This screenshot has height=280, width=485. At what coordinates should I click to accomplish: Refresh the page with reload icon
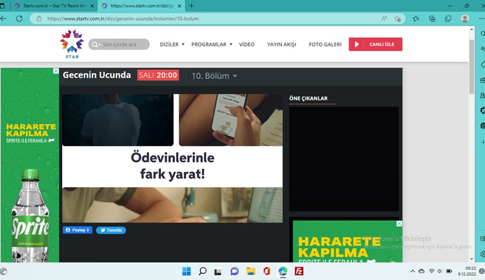(19, 19)
